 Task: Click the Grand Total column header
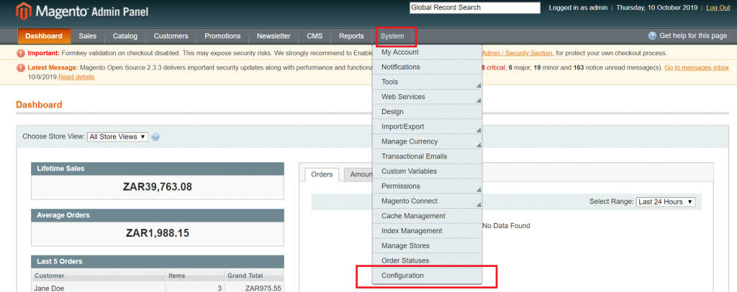[254, 275]
